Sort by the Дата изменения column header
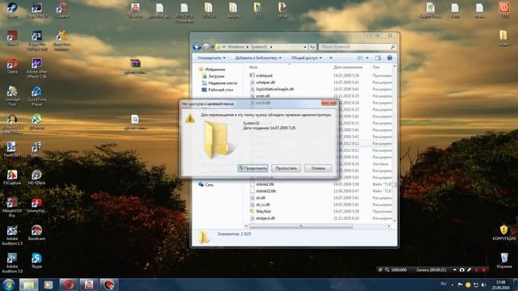The height and width of the screenshot is (291, 518). [x=348, y=67]
